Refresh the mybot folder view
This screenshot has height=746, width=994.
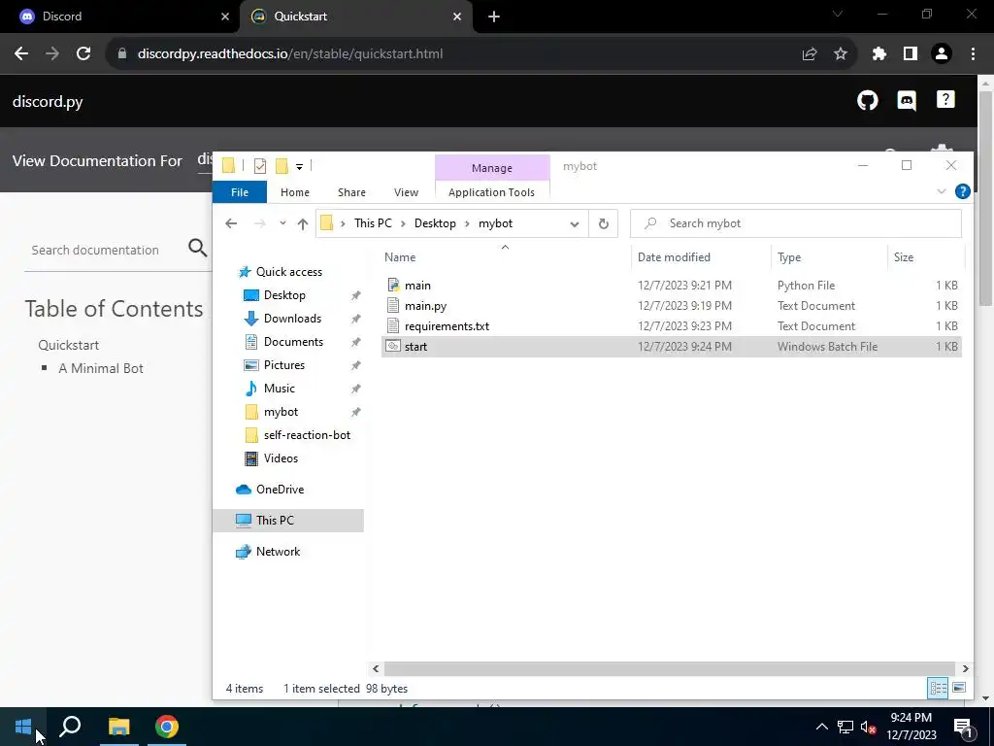tap(604, 223)
